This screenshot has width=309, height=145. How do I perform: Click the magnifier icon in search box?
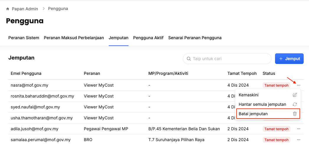tap(188, 59)
